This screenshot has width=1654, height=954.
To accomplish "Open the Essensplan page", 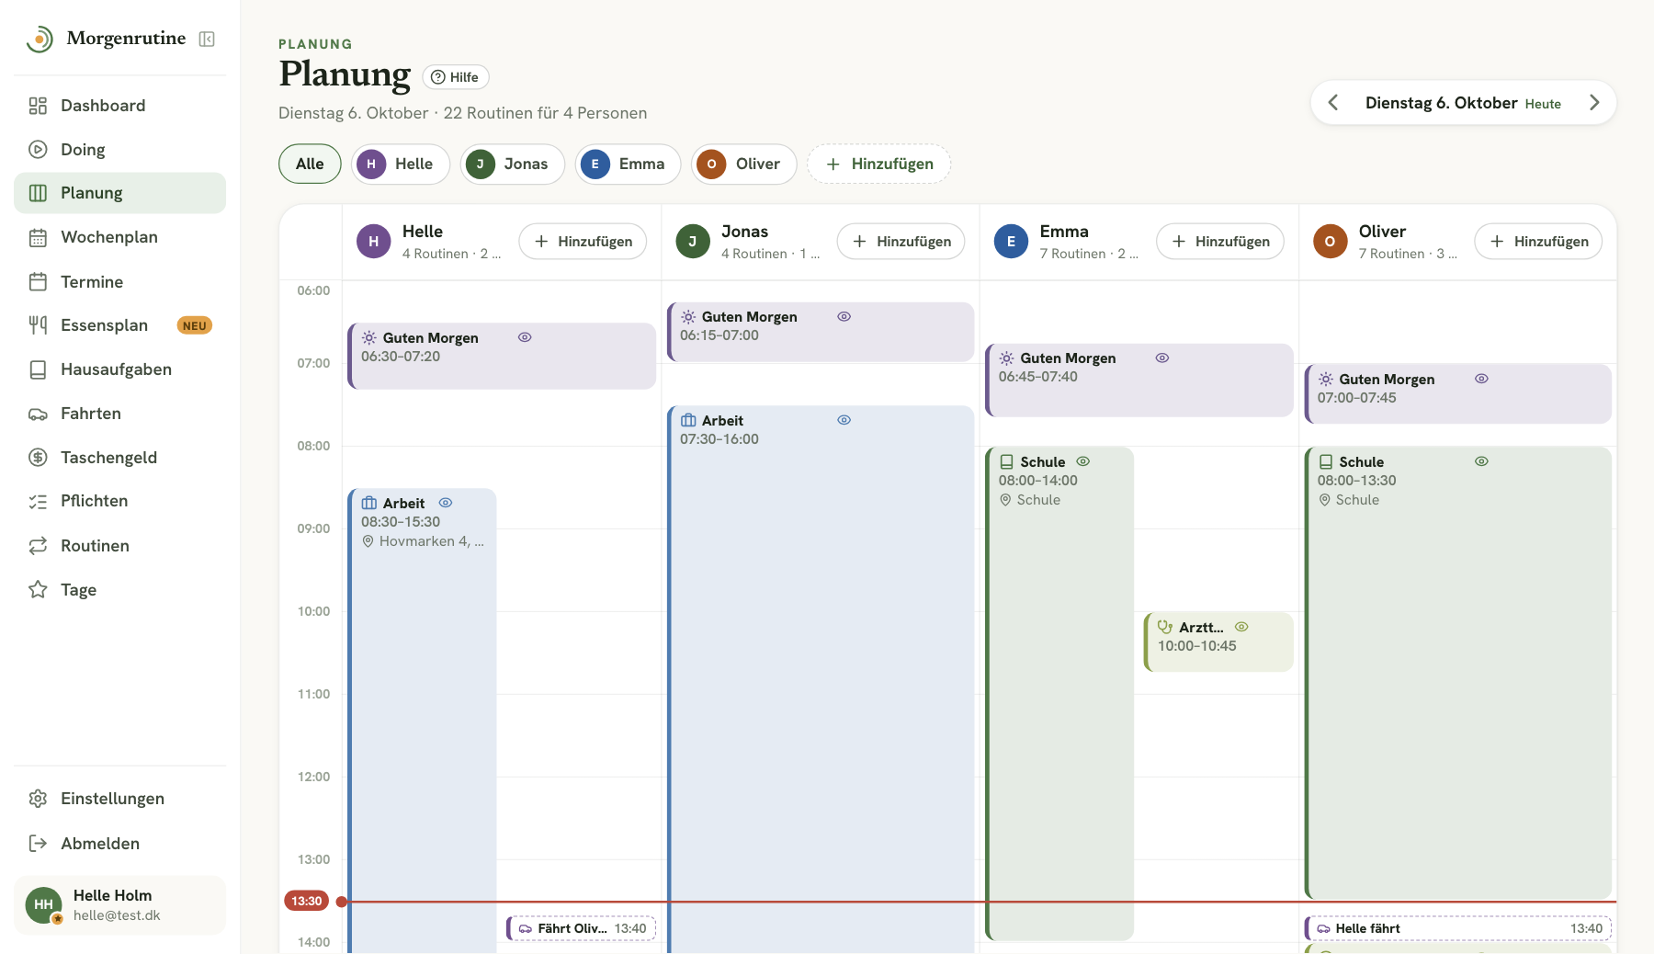I will (119, 325).
